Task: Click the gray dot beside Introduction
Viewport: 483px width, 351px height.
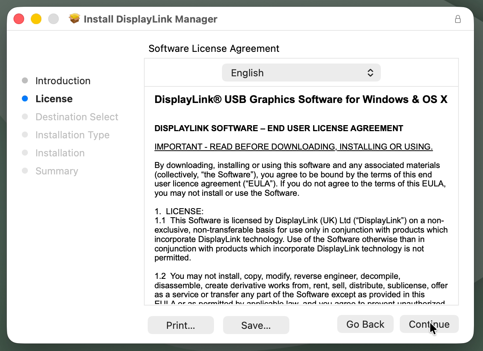Action: click(x=25, y=80)
